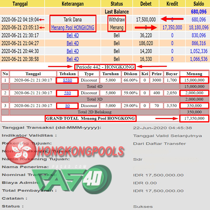
Task: Select the 1,700 bayar cell
Action: click(172, 80)
